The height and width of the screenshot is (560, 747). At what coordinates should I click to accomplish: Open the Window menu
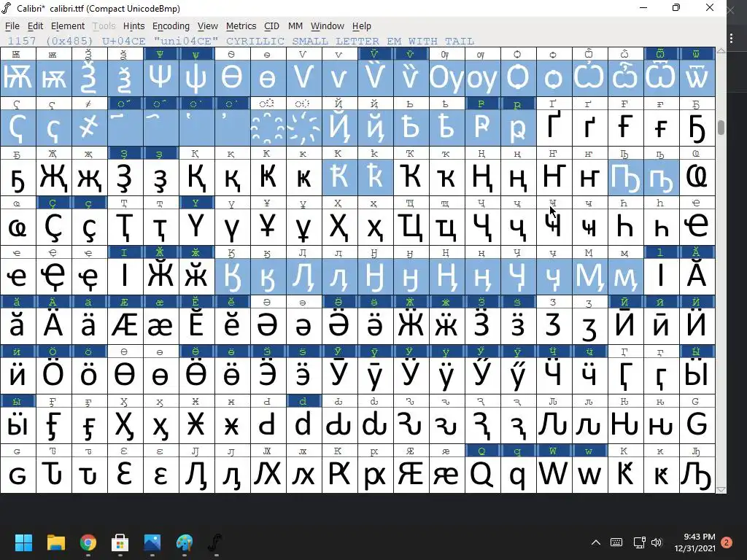click(x=328, y=26)
